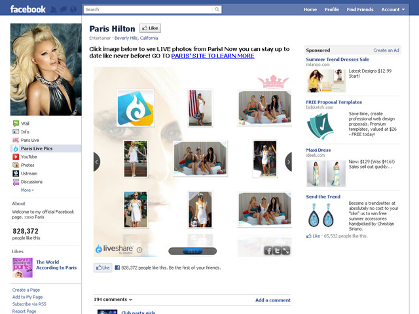419x314 pixels.
Task: Open the liveshare flame logo thumbnail
Action: [x=136, y=108]
